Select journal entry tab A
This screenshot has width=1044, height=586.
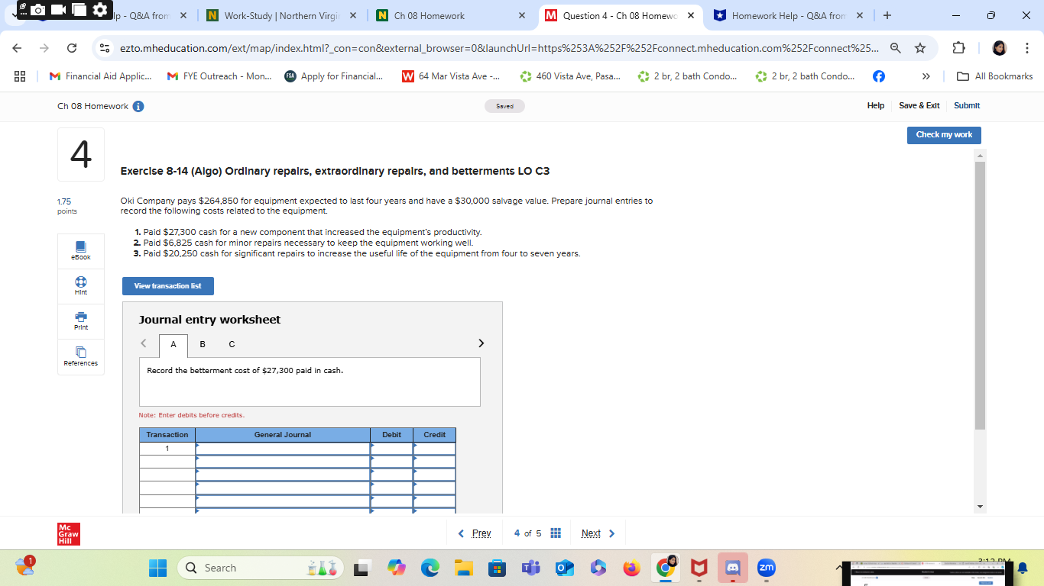coord(173,345)
